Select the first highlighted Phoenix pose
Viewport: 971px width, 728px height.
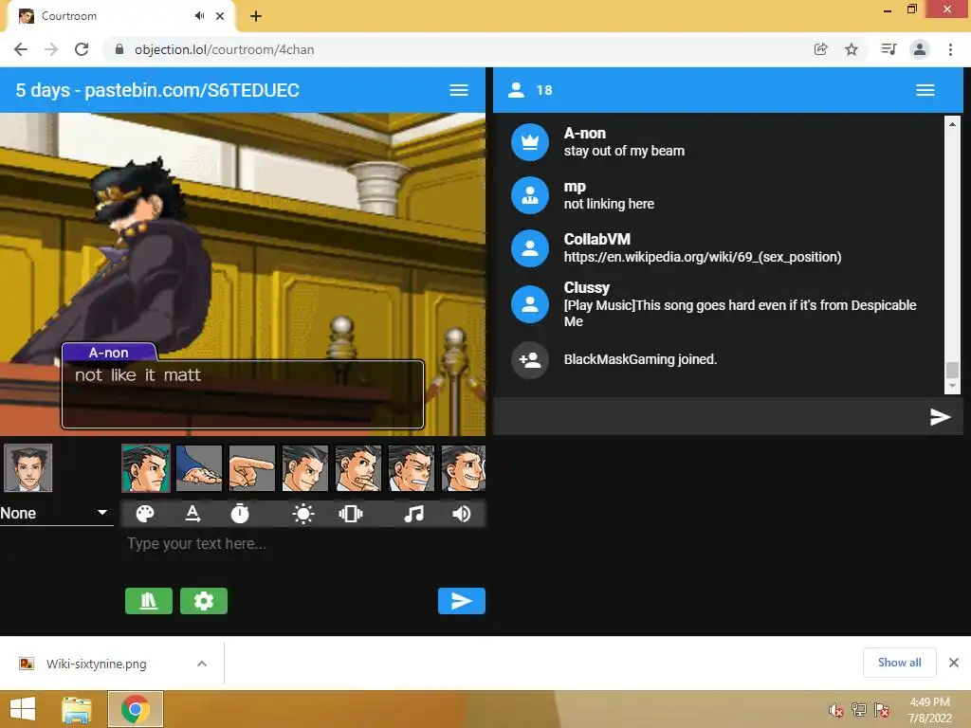tap(146, 468)
